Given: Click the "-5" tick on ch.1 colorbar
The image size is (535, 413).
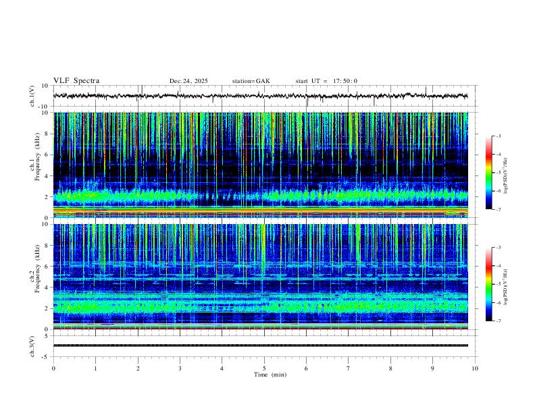Looking at the screenshot, I should [499, 173].
